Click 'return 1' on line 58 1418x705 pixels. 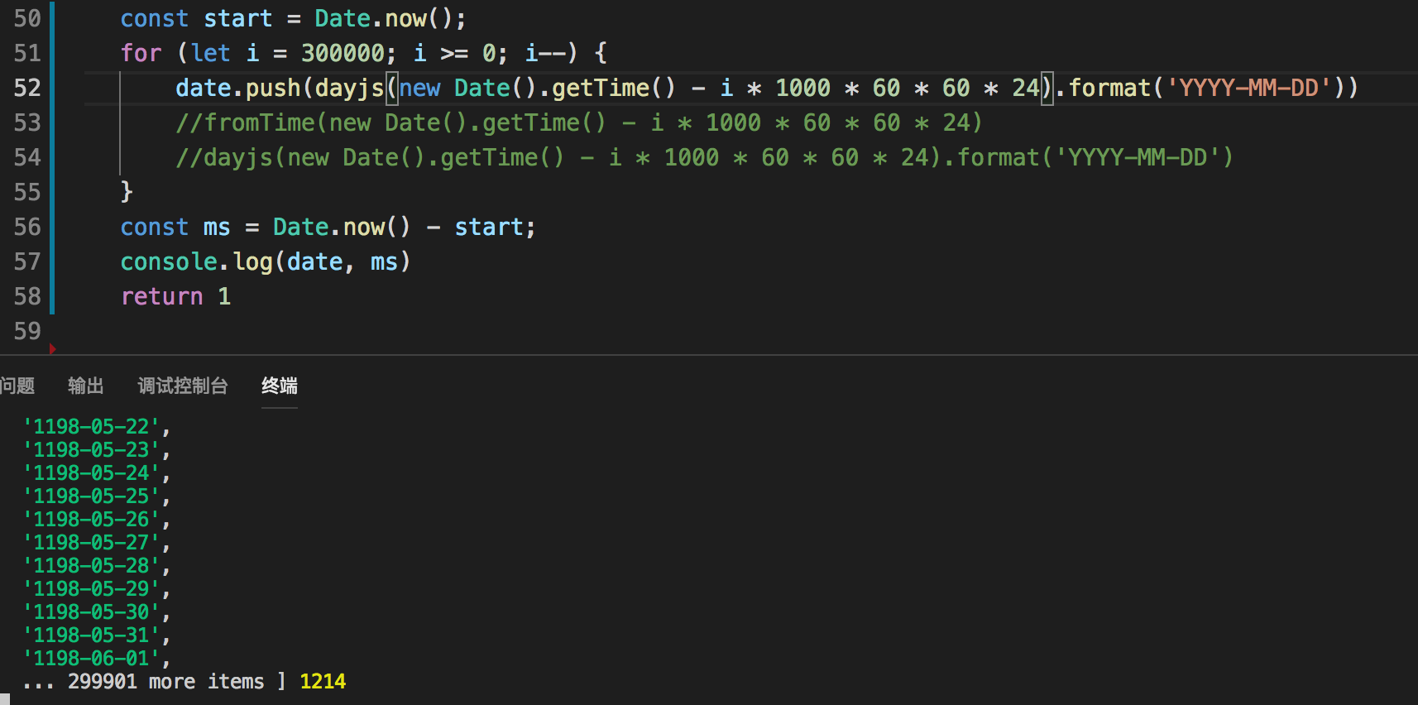(x=175, y=296)
